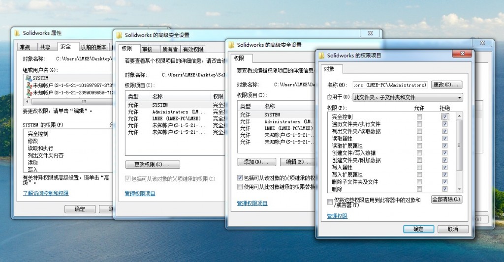This screenshot has height=262, width=504.
Task: Toggle 拒绝 checkbox for 写入属性
Action: coord(445,167)
